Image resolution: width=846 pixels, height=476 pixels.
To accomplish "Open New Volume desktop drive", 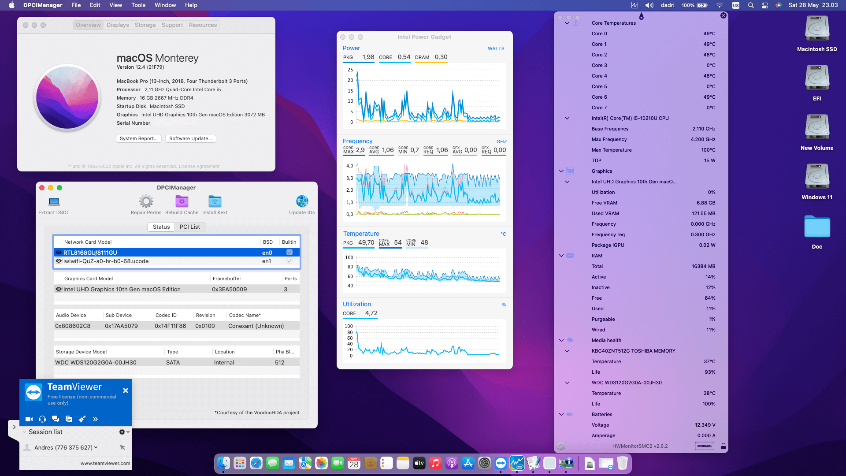I will tap(817, 128).
